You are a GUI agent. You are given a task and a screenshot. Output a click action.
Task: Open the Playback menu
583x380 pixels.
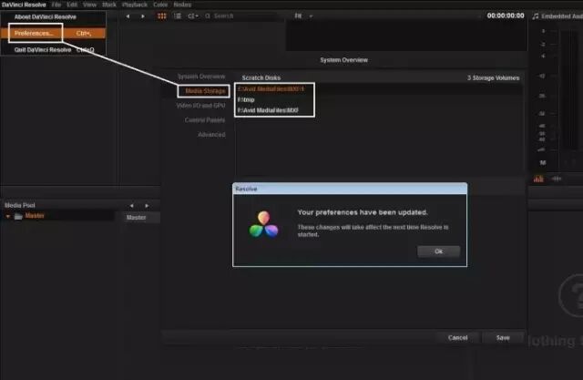click(x=135, y=5)
